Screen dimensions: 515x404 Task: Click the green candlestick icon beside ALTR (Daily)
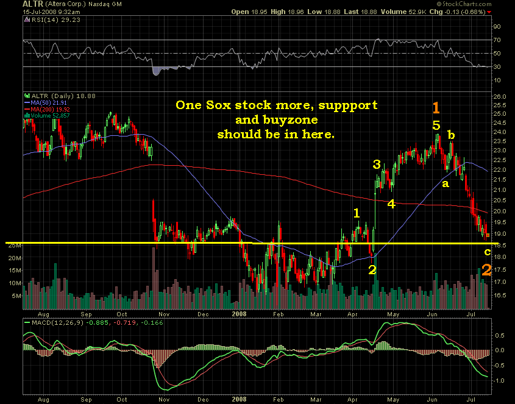click(27, 96)
